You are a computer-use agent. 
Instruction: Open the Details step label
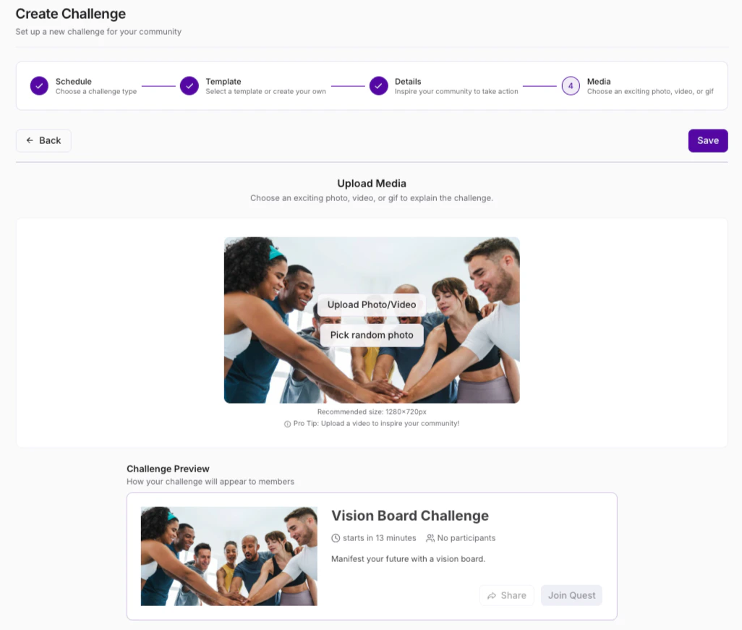(408, 82)
